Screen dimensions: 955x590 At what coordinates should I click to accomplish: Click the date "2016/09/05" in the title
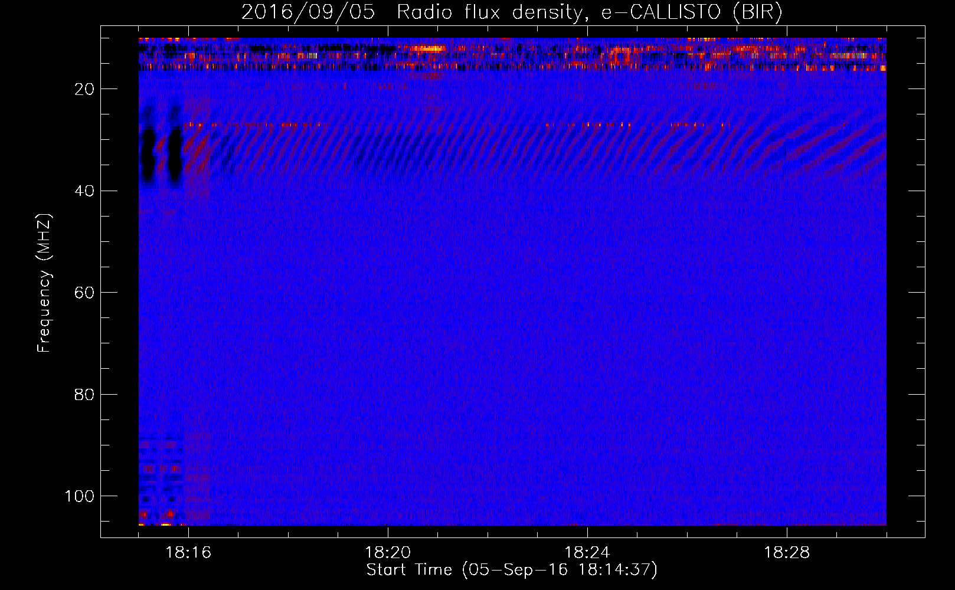[x=308, y=12]
